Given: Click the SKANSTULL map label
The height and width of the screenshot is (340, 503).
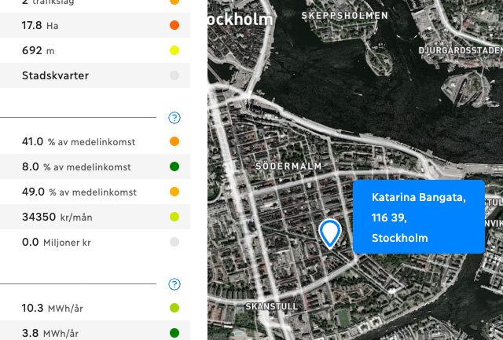Looking at the screenshot, I should pos(272,306).
